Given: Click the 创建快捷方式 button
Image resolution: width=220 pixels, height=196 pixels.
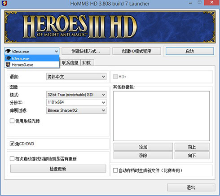Looking at the screenshot, I should click(86, 51).
